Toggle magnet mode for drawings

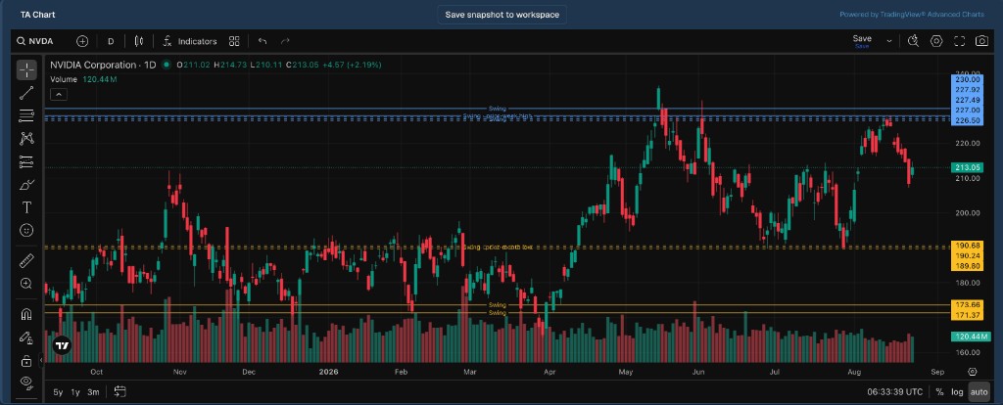click(x=26, y=314)
